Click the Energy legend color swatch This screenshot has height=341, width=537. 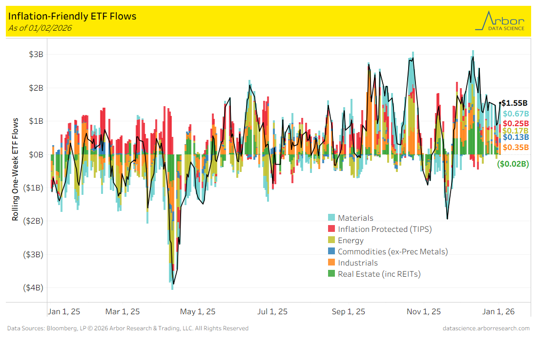pos(331,241)
